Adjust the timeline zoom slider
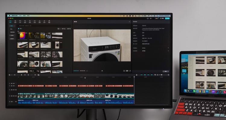 tap(161, 75)
